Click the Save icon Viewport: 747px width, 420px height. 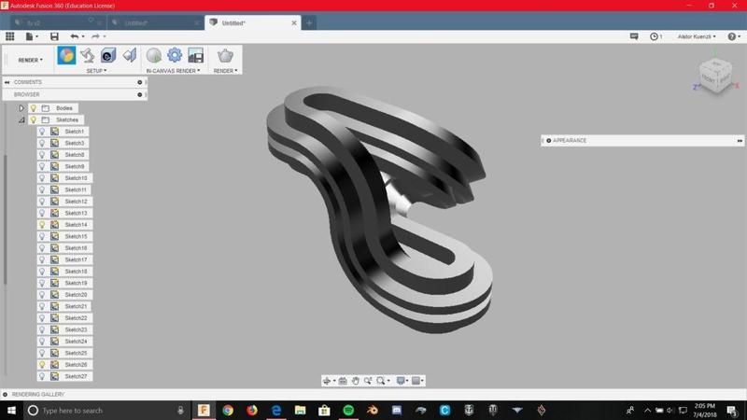(54, 36)
